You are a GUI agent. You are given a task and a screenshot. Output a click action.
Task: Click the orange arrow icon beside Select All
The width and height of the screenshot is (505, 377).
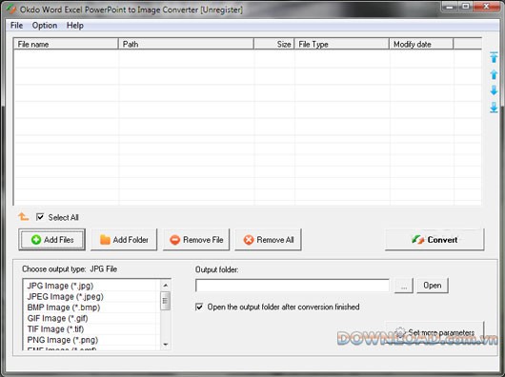(x=23, y=217)
